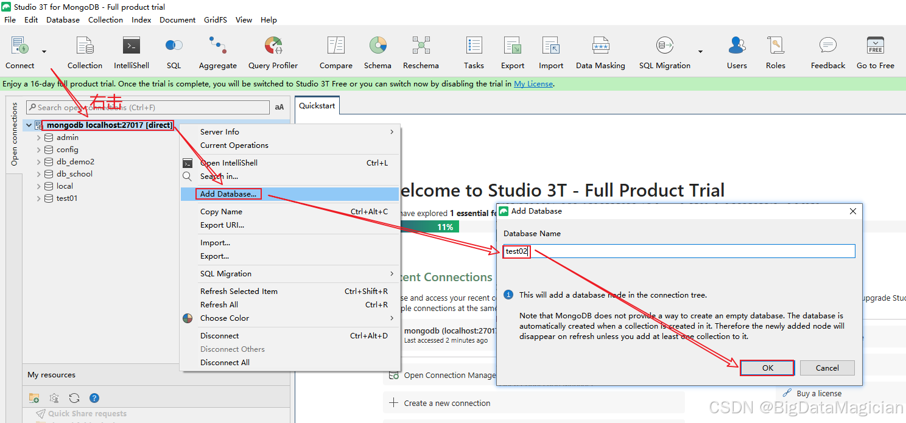Select the test01 database in tree

pos(67,198)
